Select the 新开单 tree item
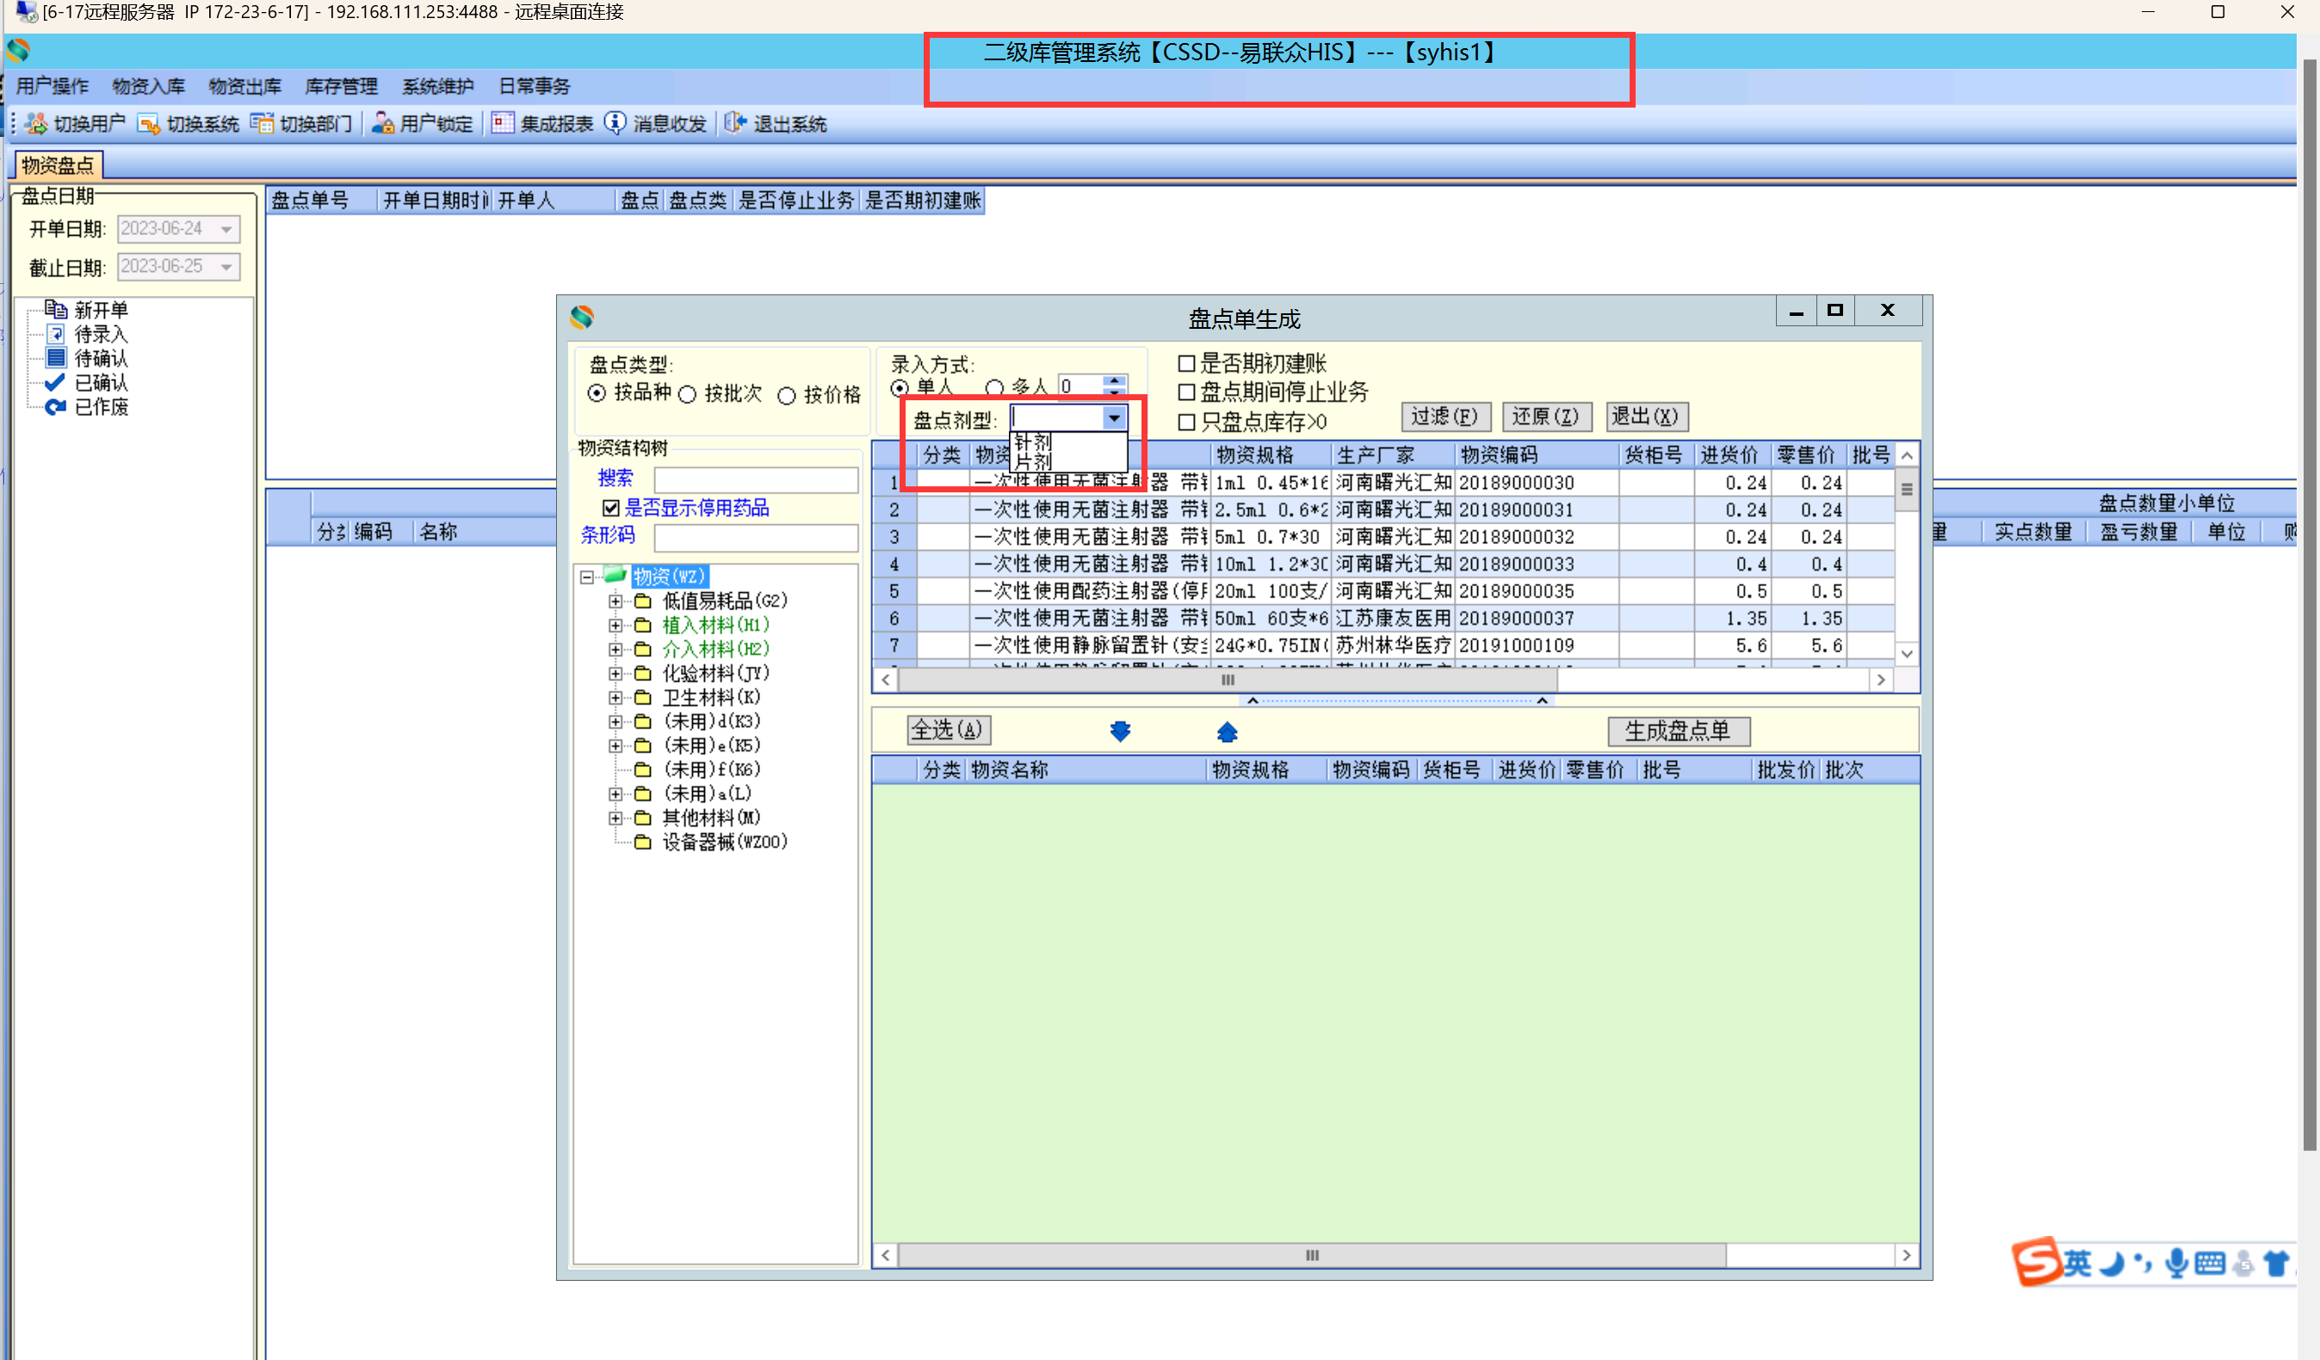The width and height of the screenshot is (2320, 1360). coord(101,309)
